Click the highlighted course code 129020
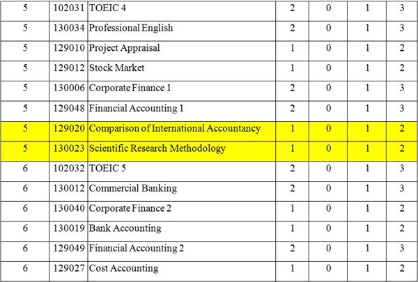The height and width of the screenshot is (282, 418). coord(69,128)
